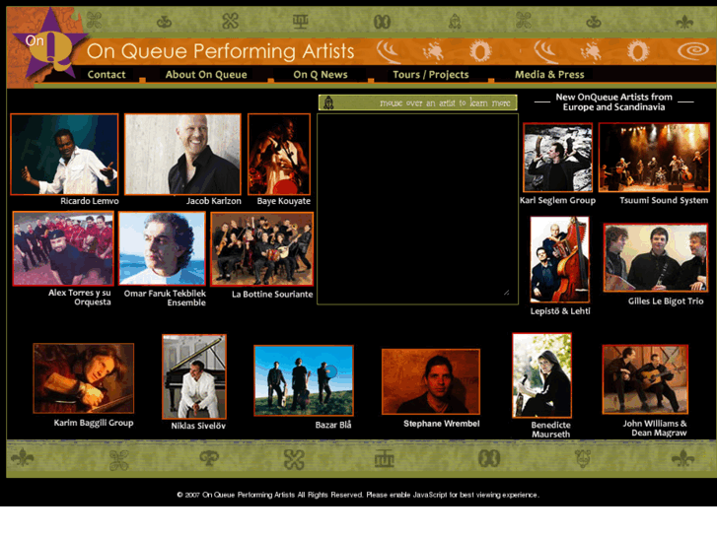Go to On Q News
Screen dimensions: 717x537
click(321, 75)
